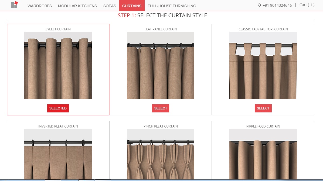
Task: Click the Inverted Pleat Curtain image
Action: tap(58, 154)
